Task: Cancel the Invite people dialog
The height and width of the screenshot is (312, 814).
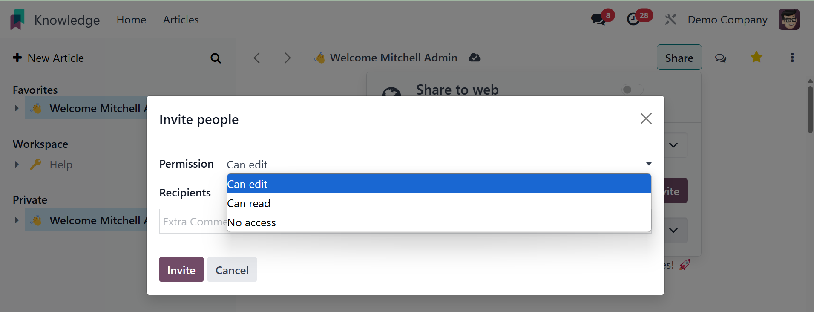Action: (232, 270)
